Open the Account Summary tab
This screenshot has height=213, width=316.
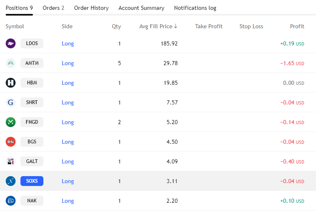tap(141, 8)
